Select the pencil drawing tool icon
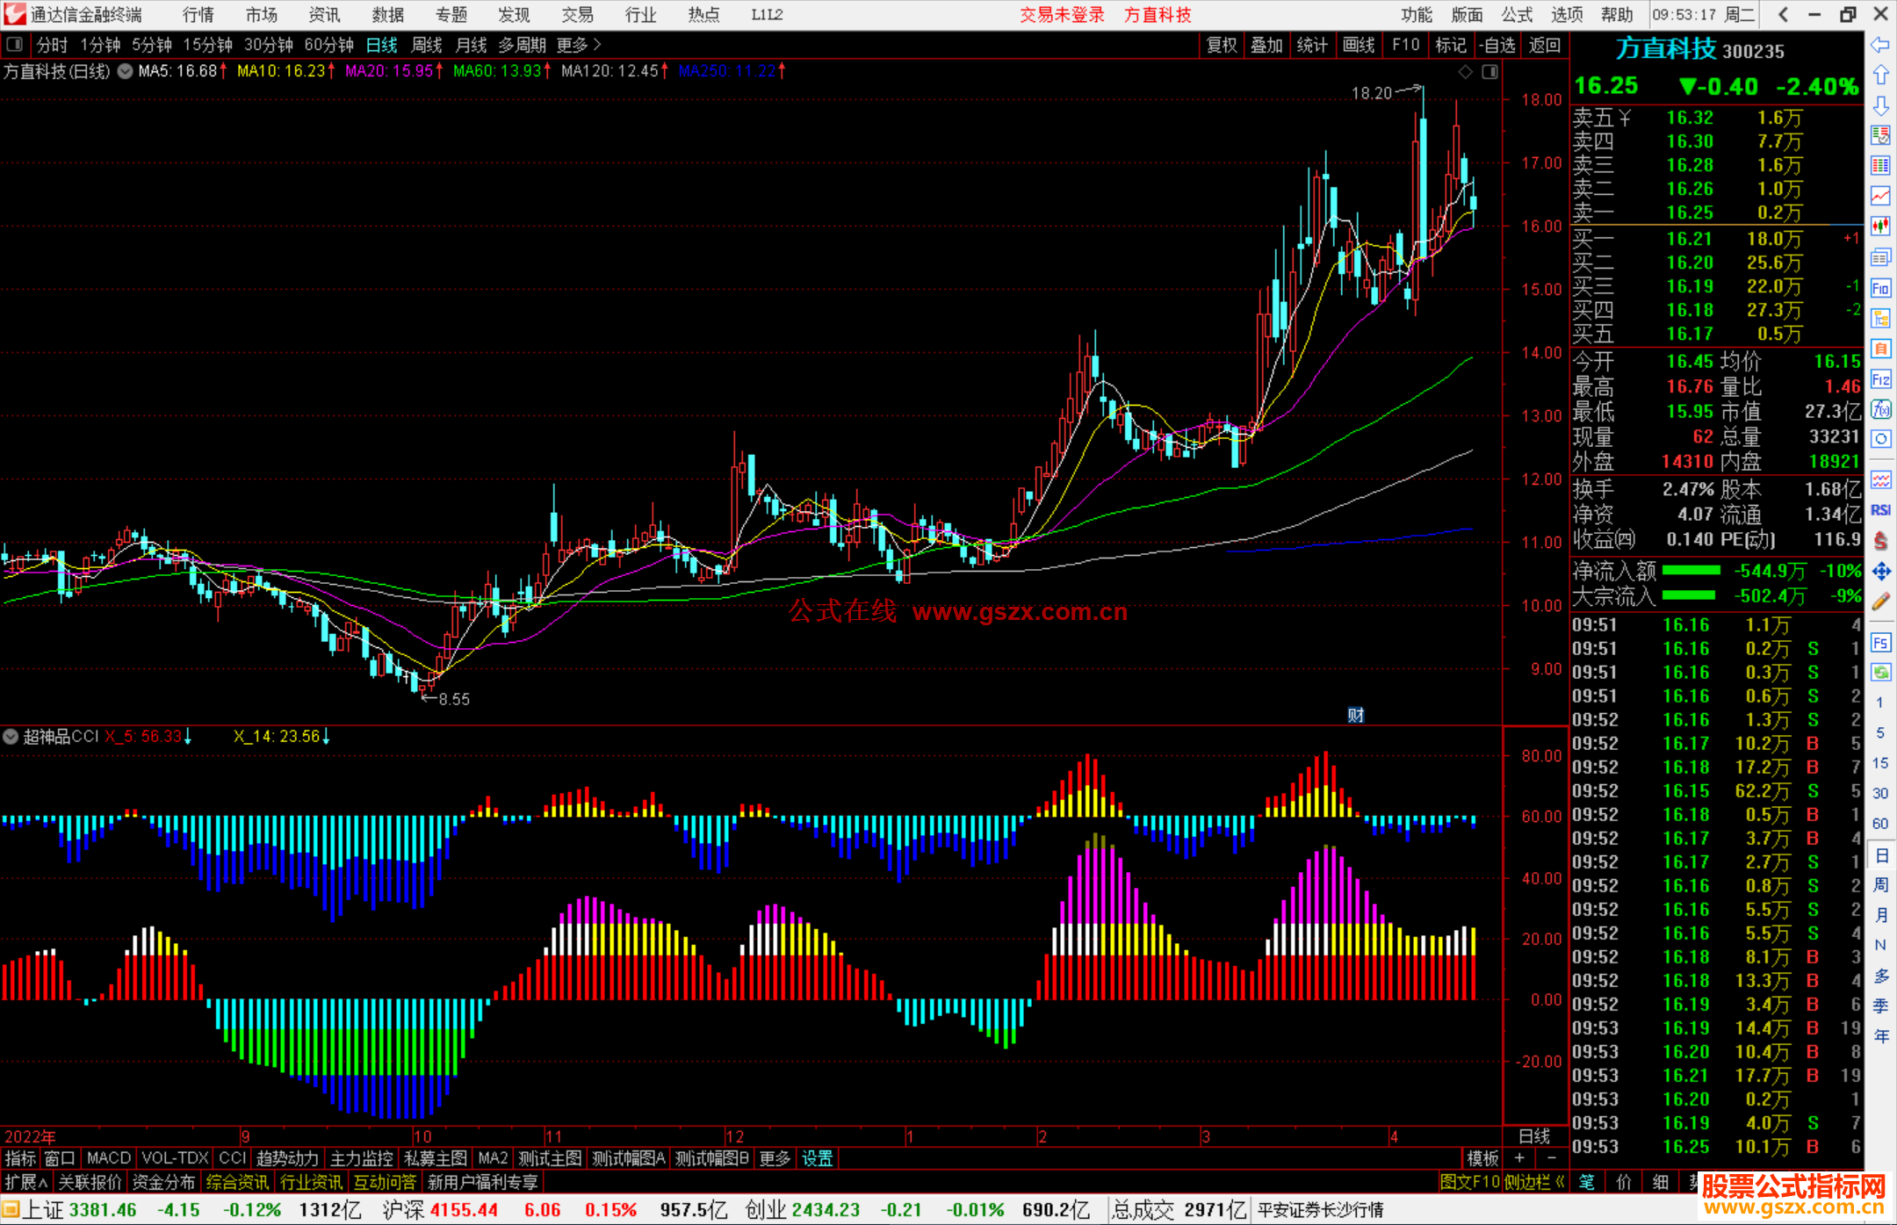 [x=1880, y=602]
